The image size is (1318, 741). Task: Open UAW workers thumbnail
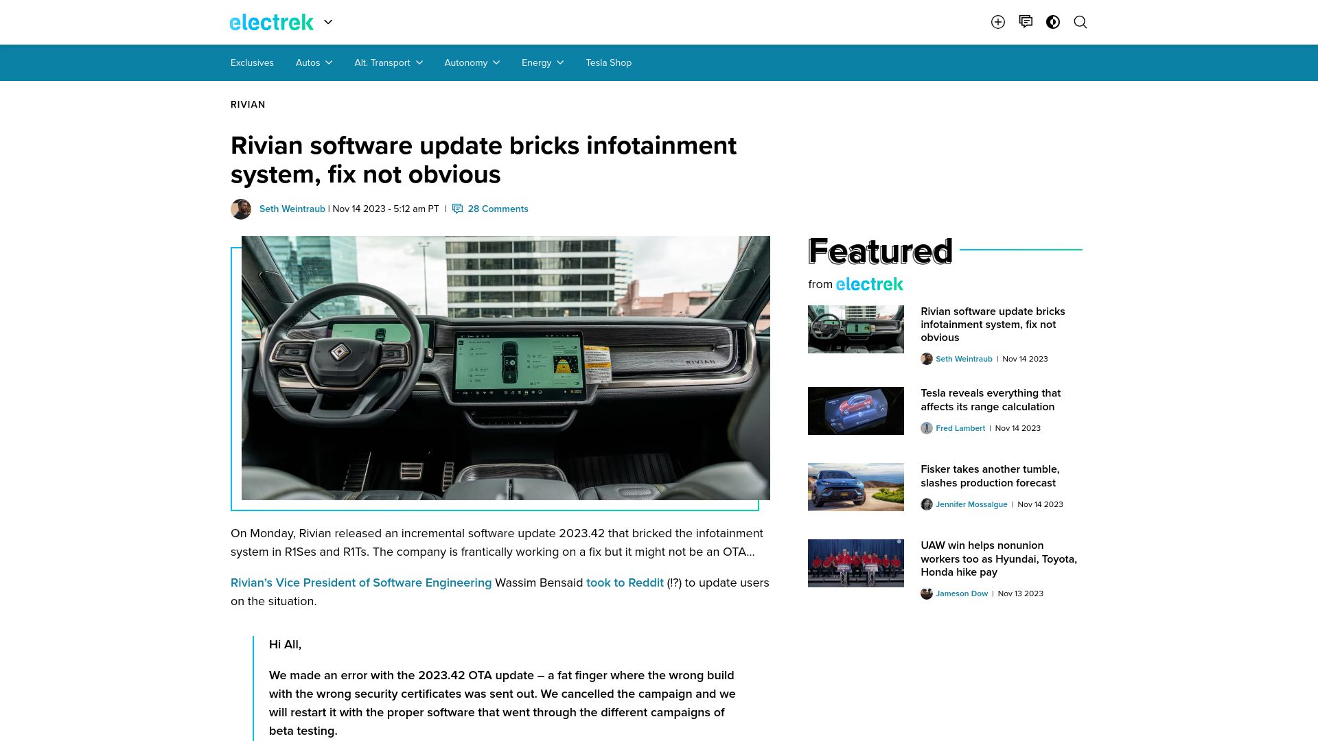click(x=856, y=563)
